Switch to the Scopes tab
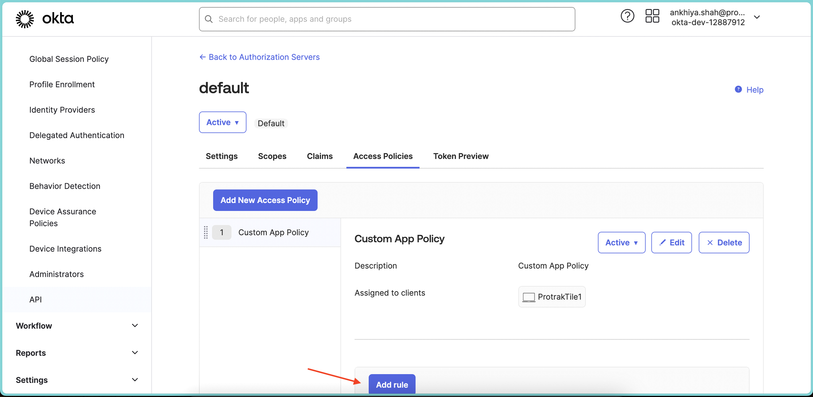Screen dimensions: 813x397 [x=272, y=156]
